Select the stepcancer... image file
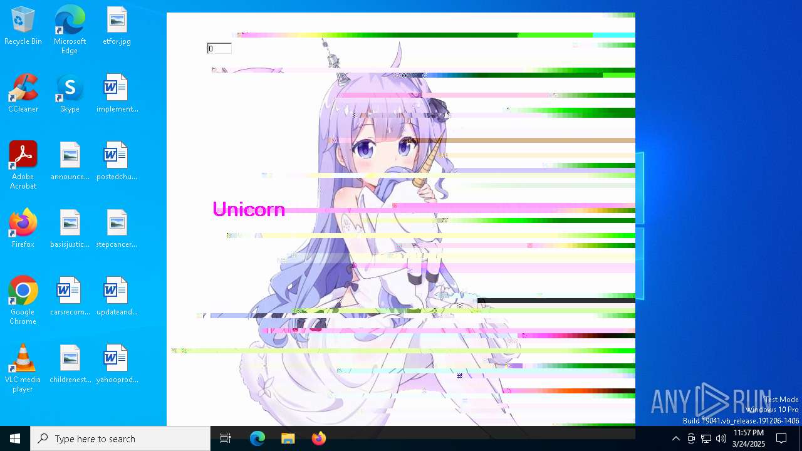The image size is (802, 451). click(117, 229)
